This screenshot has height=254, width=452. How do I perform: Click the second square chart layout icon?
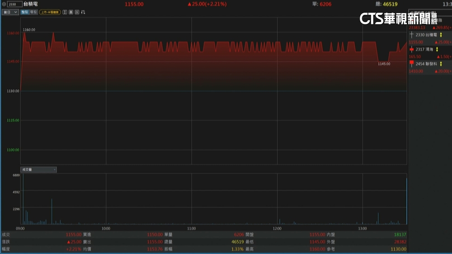tap(71, 12)
